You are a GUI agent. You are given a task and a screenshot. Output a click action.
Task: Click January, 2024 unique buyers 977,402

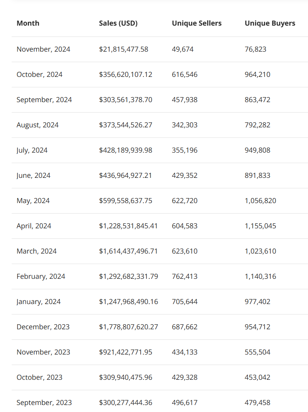[257, 301]
